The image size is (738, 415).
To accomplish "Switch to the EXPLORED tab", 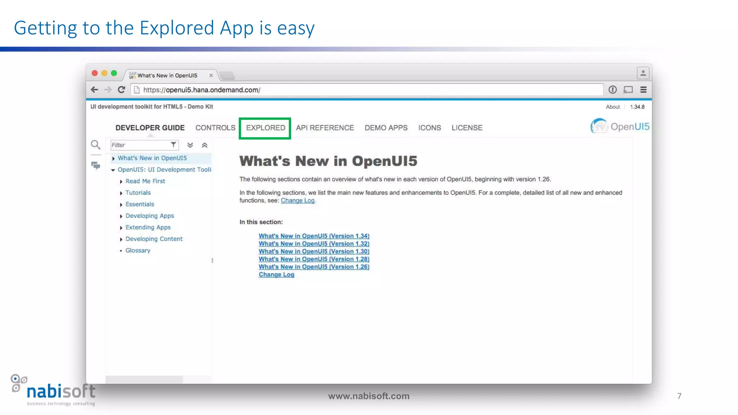I will tap(265, 128).
